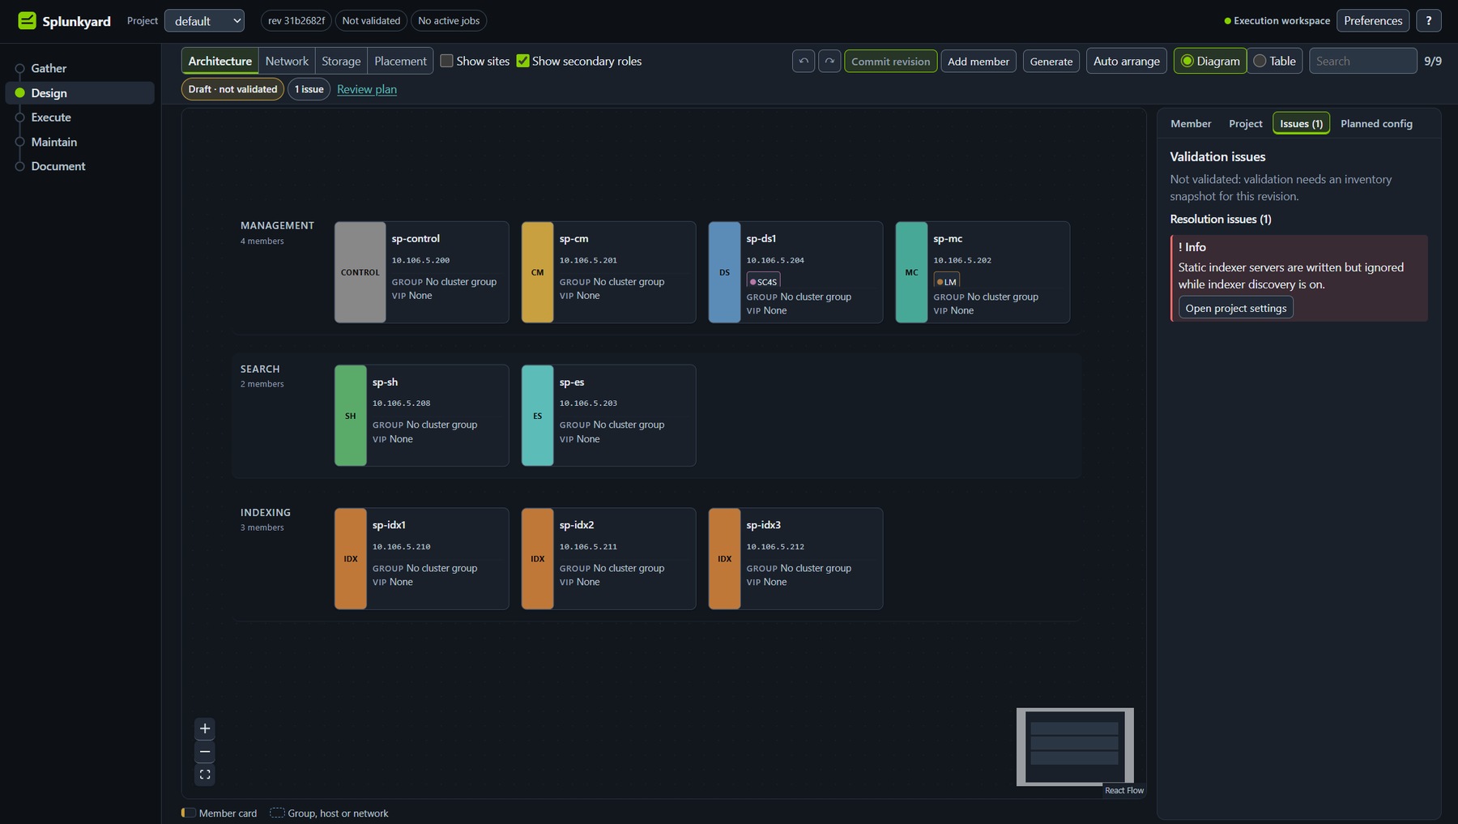The height and width of the screenshot is (824, 1458).
Task: Click the MANAGEMENT group label
Action: pyautogui.click(x=277, y=225)
